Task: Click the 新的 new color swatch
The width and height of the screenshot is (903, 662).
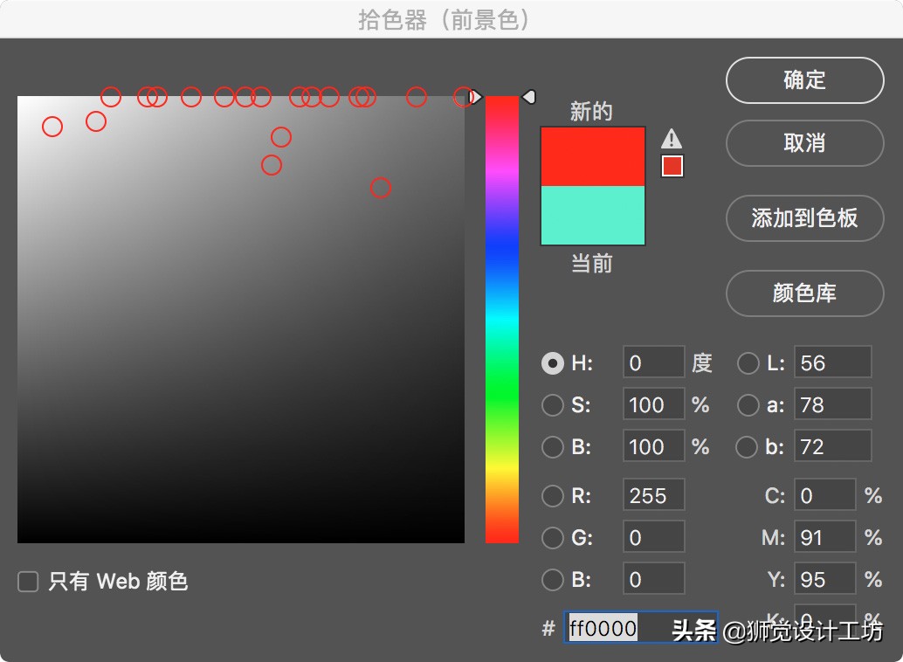Action: click(592, 157)
